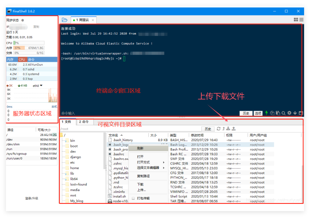Switch to grid layout view icon
Viewport: 310px width, 217px height.
point(296,20)
